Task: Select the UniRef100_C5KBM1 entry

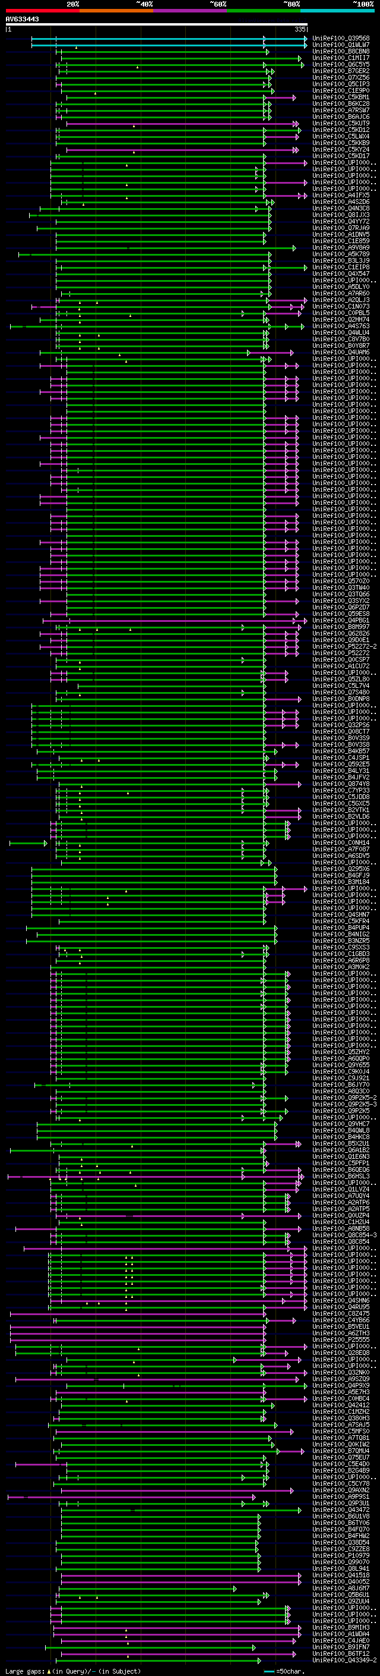Action: 341,97
